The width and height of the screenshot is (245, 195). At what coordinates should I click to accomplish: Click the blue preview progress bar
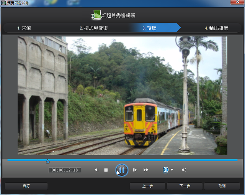122,160
